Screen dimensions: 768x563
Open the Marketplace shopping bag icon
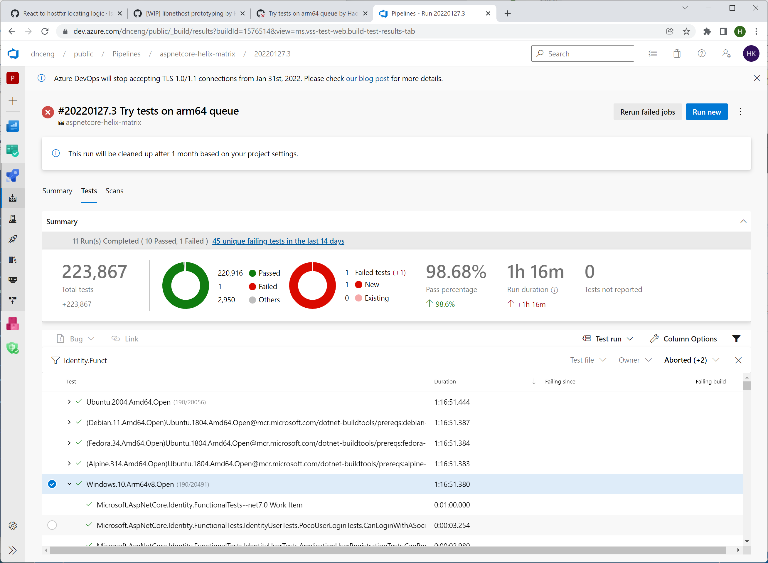point(677,53)
